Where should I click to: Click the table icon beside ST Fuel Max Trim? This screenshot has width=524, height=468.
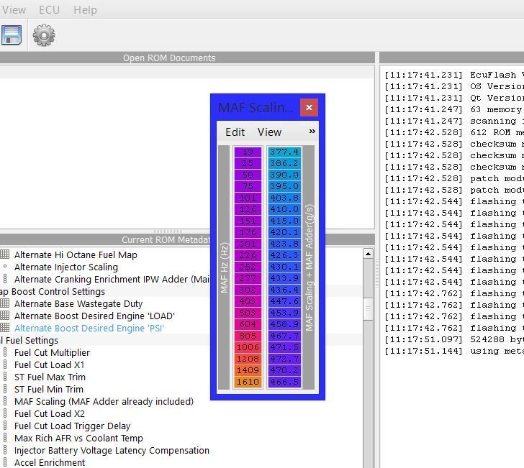click(5, 377)
